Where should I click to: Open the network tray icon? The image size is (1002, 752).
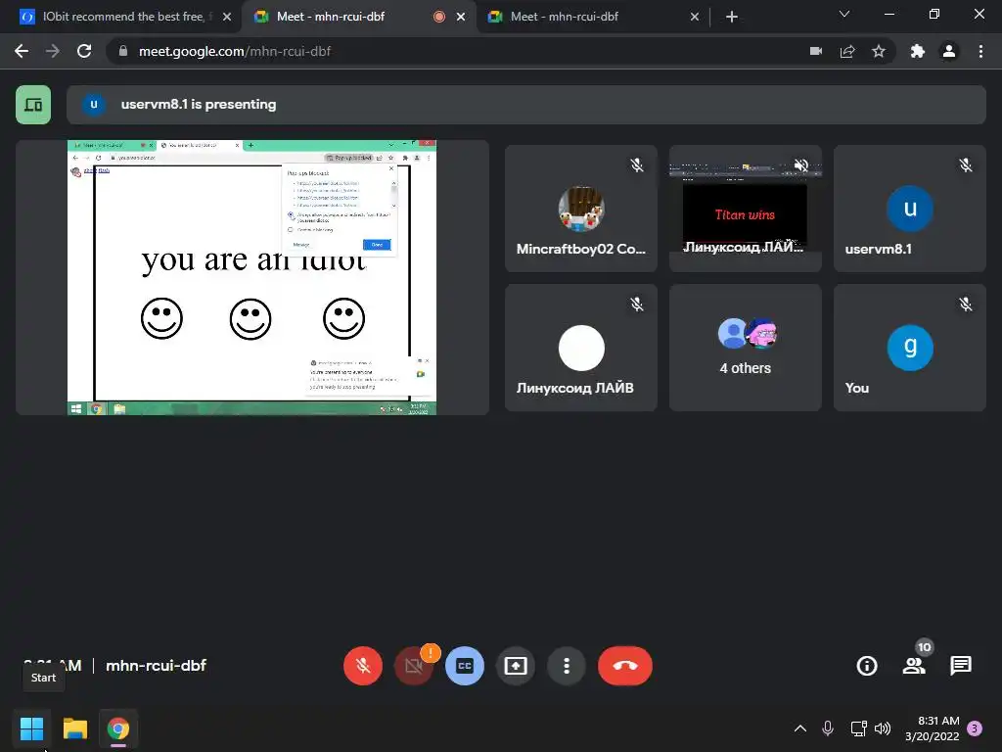click(x=859, y=728)
